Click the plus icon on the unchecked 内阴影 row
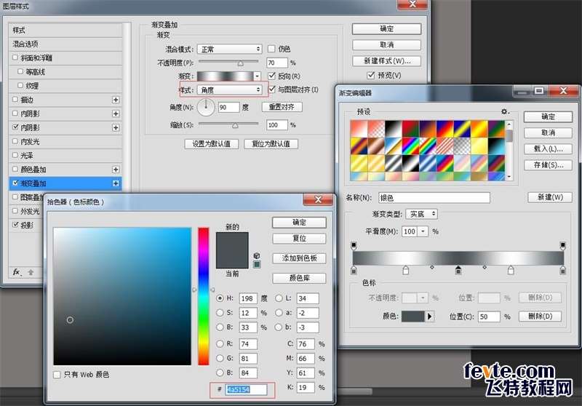This screenshot has height=406, width=582. pyautogui.click(x=116, y=114)
